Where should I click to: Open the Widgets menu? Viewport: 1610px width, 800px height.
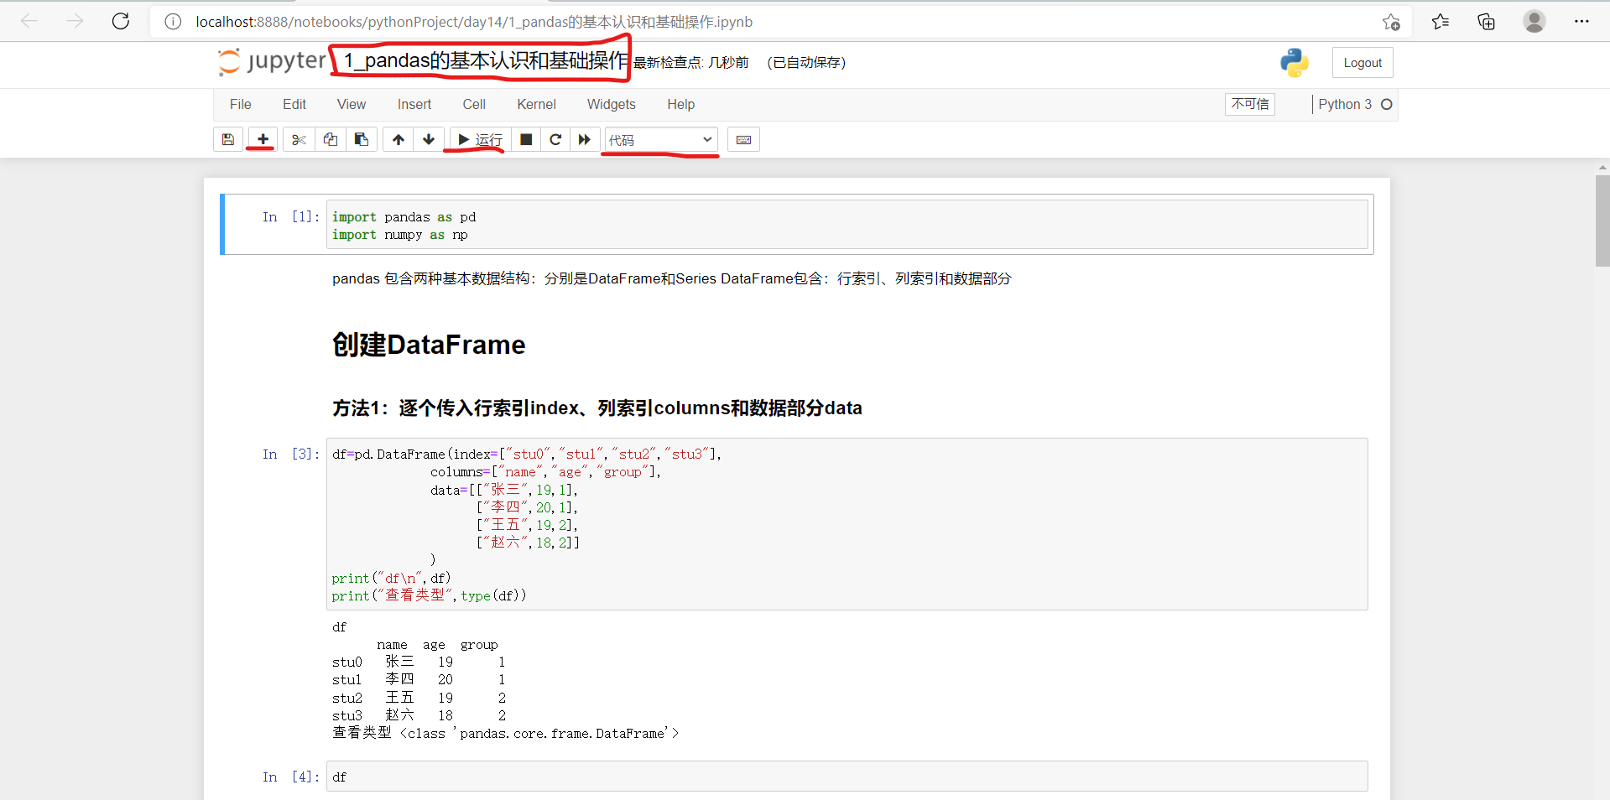coord(612,104)
